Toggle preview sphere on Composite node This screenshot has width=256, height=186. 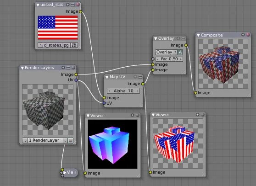click(x=248, y=35)
